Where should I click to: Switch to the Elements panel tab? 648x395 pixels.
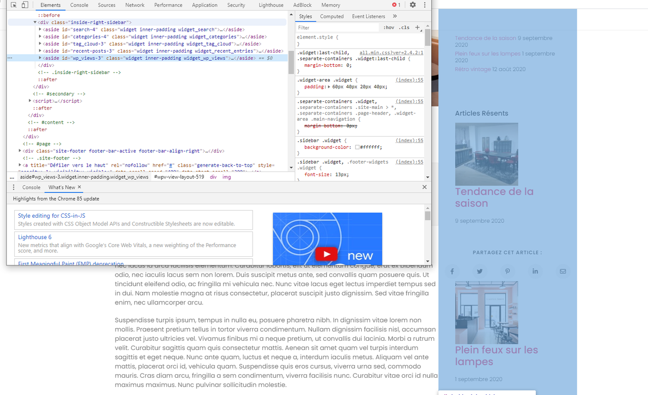pos(51,5)
